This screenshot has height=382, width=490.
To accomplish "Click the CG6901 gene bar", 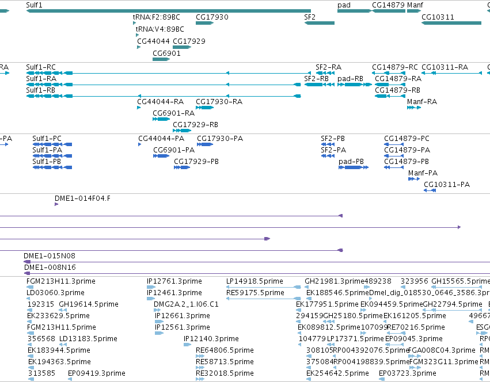I will point(161,59).
